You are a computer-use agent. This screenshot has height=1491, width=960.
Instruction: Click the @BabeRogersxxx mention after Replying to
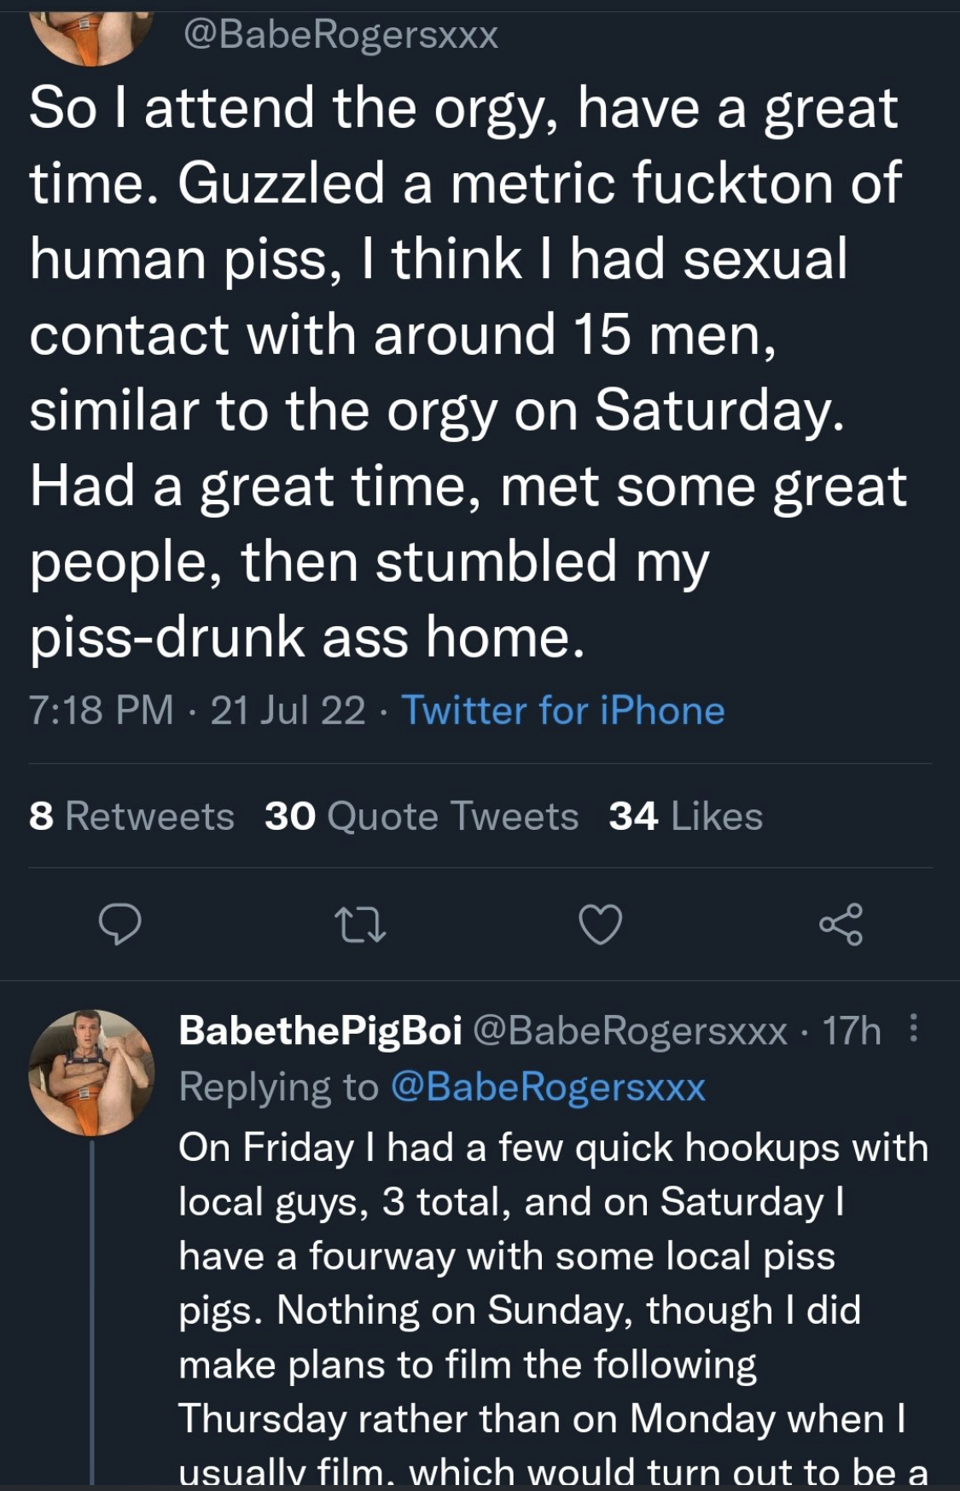(x=548, y=1088)
